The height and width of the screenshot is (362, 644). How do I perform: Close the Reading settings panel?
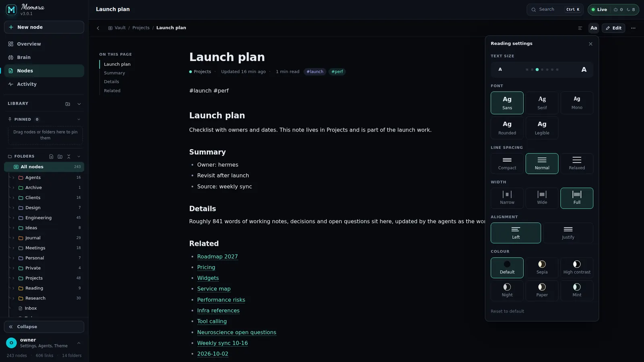pos(590,44)
